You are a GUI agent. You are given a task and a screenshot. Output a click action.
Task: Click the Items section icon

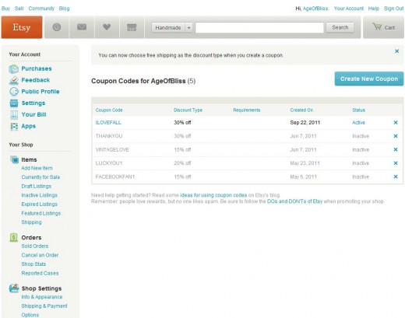click(x=14, y=159)
